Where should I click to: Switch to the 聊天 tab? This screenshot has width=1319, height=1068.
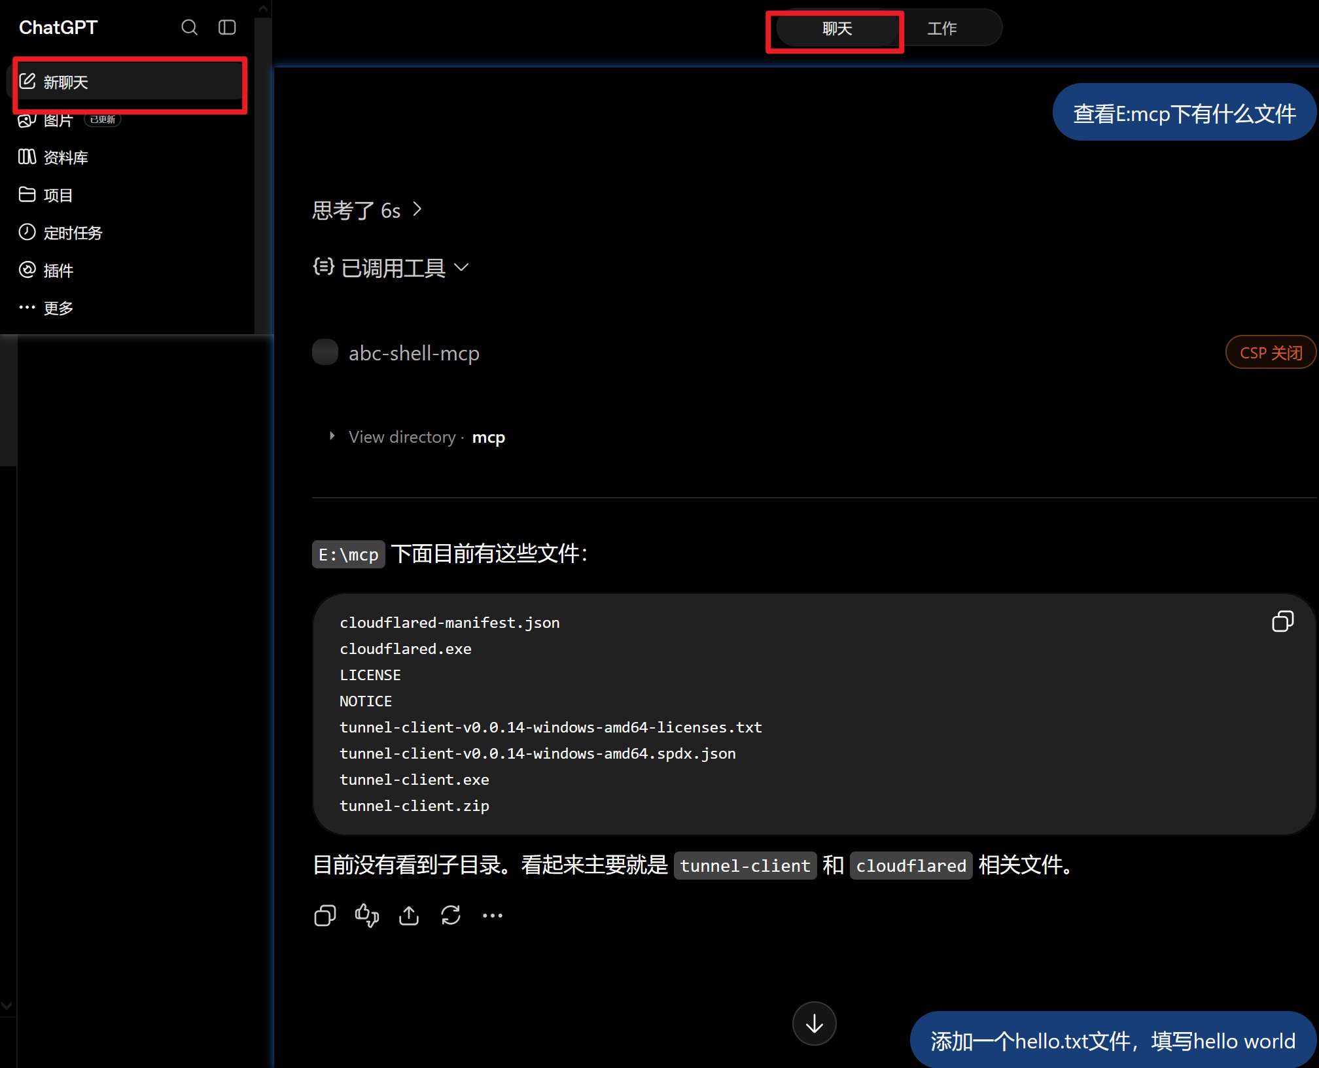pyautogui.click(x=837, y=29)
